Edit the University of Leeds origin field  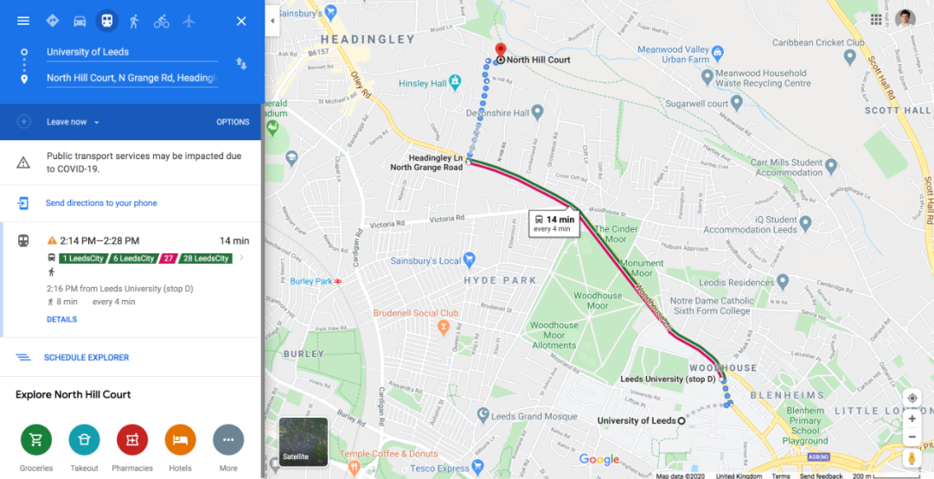[131, 53]
